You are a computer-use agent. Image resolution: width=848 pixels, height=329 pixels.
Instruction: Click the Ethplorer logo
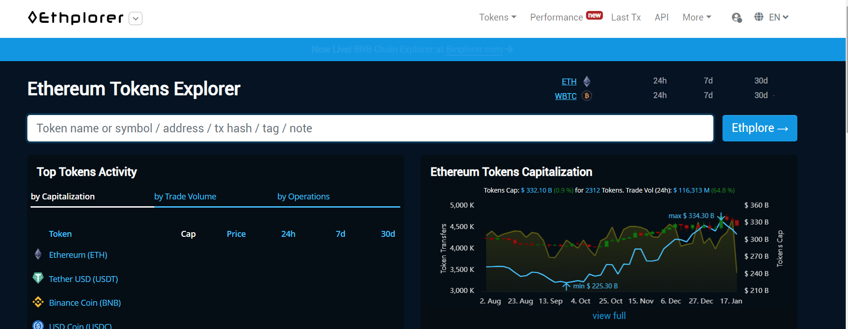(76, 18)
